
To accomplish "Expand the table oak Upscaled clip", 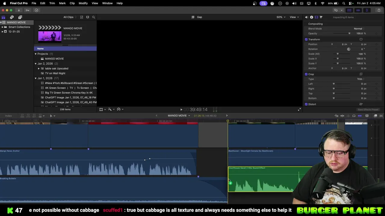I will point(39,68).
